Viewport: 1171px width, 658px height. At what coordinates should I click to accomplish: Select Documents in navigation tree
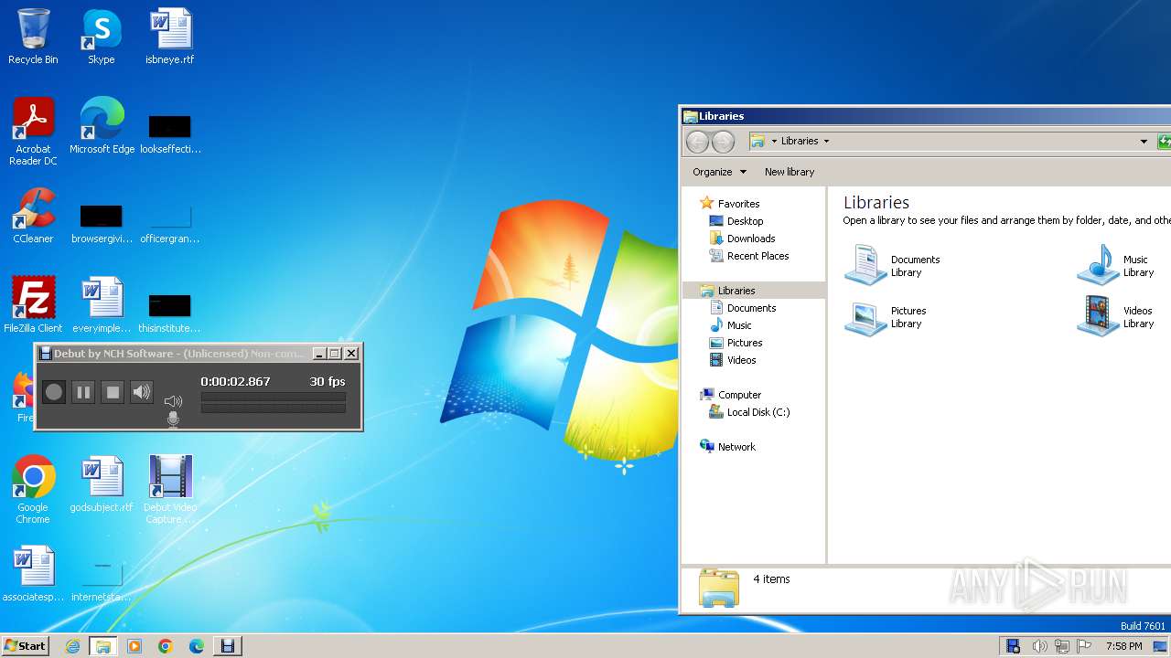click(x=743, y=308)
